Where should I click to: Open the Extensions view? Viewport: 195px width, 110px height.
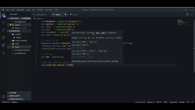click(x=3, y=45)
